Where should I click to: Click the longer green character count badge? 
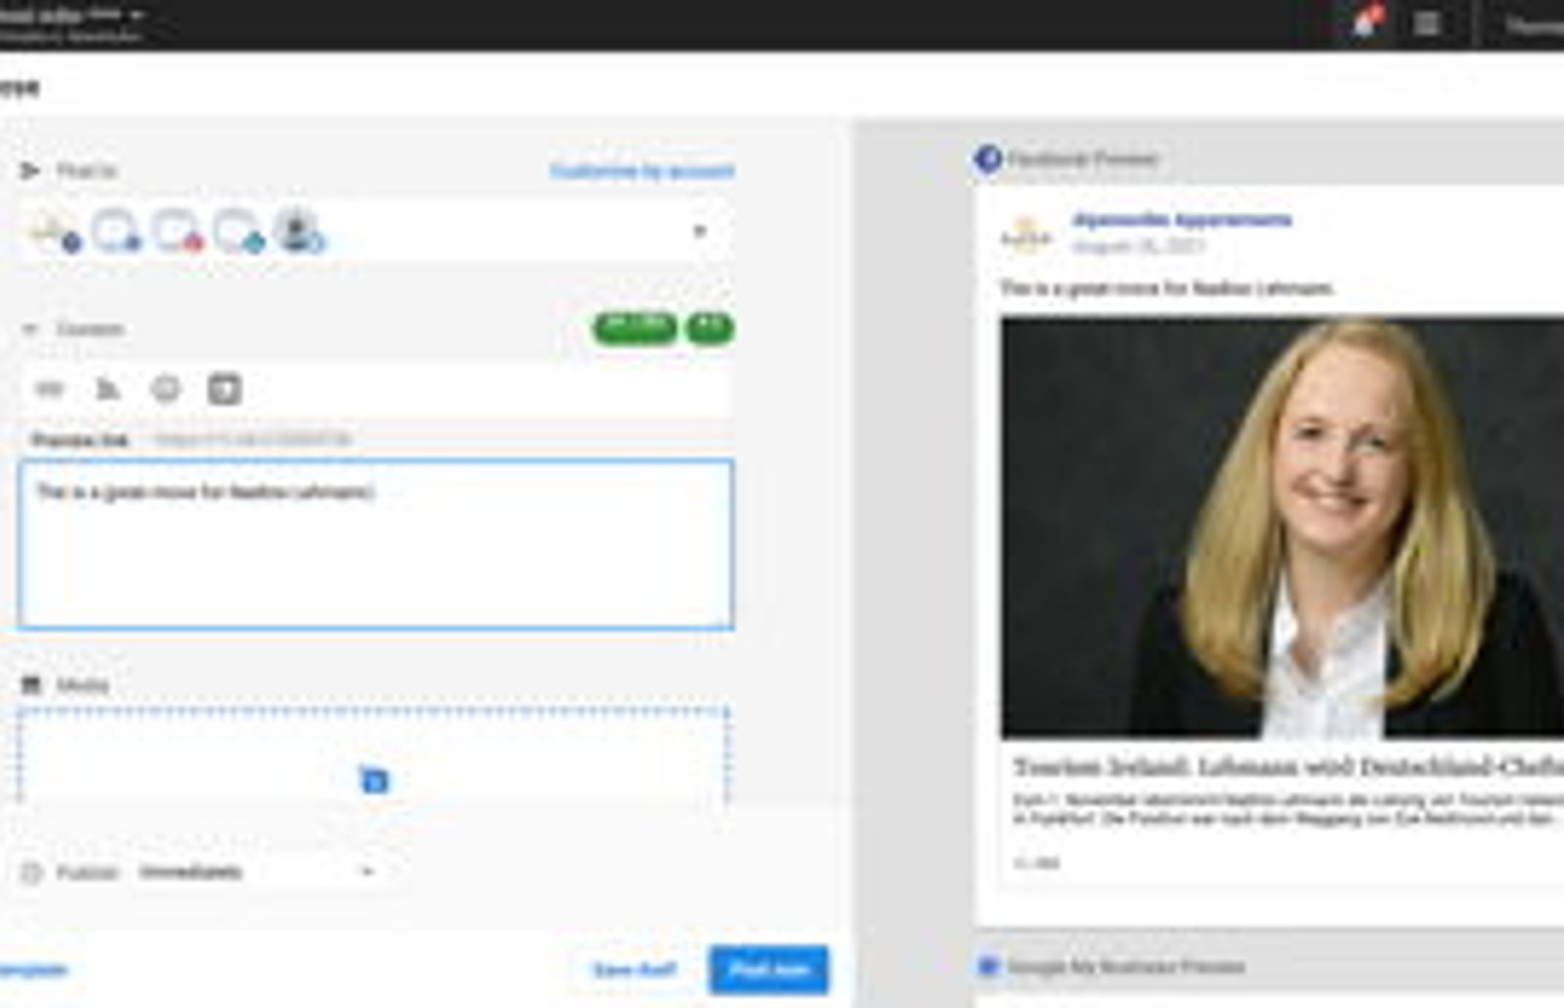tap(634, 327)
